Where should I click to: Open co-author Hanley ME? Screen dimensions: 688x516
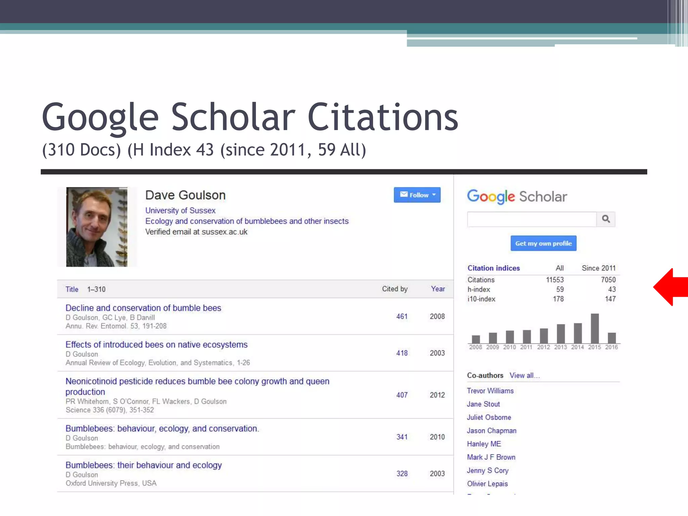[484, 444]
